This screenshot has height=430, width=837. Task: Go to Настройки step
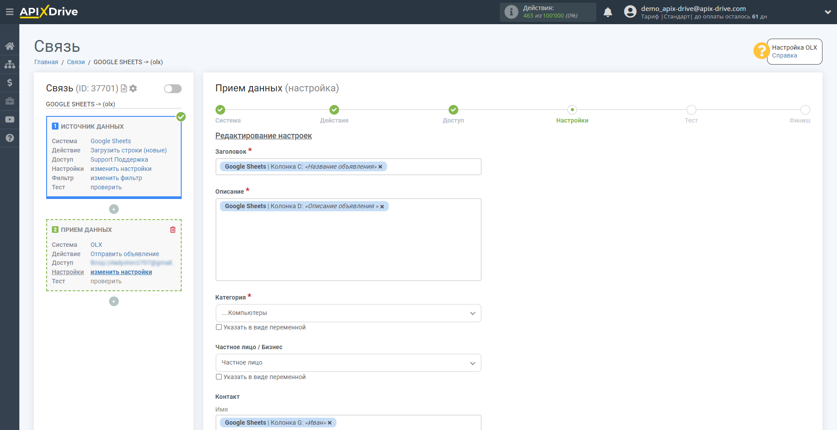pos(572,110)
